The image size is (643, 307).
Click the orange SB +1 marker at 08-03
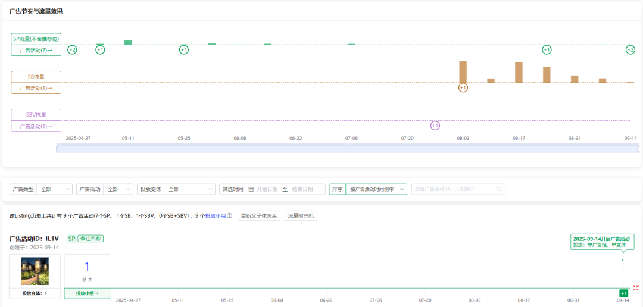coord(463,87)
